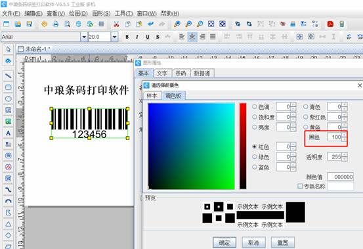Viewport: 363px width, 249px height.
Task: Enable the 专色名称 checkbox
Action: [300, 186]
